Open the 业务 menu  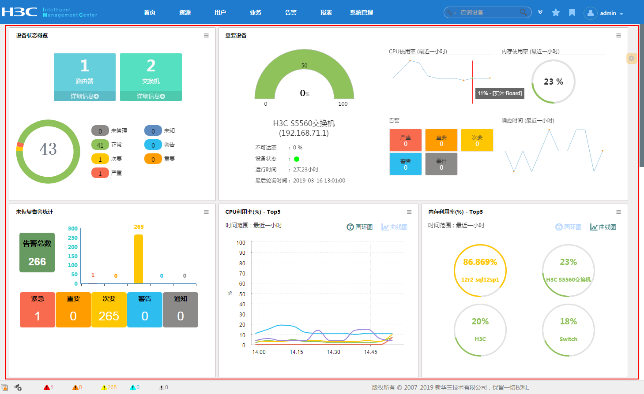[256, 13]
